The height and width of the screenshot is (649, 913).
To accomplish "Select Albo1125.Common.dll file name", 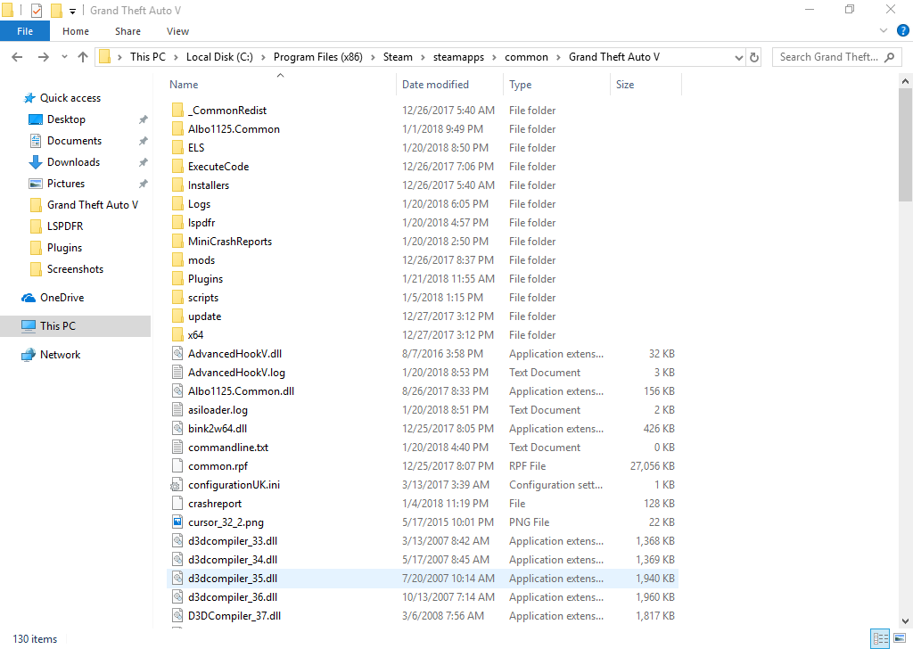I will point(241,391).
